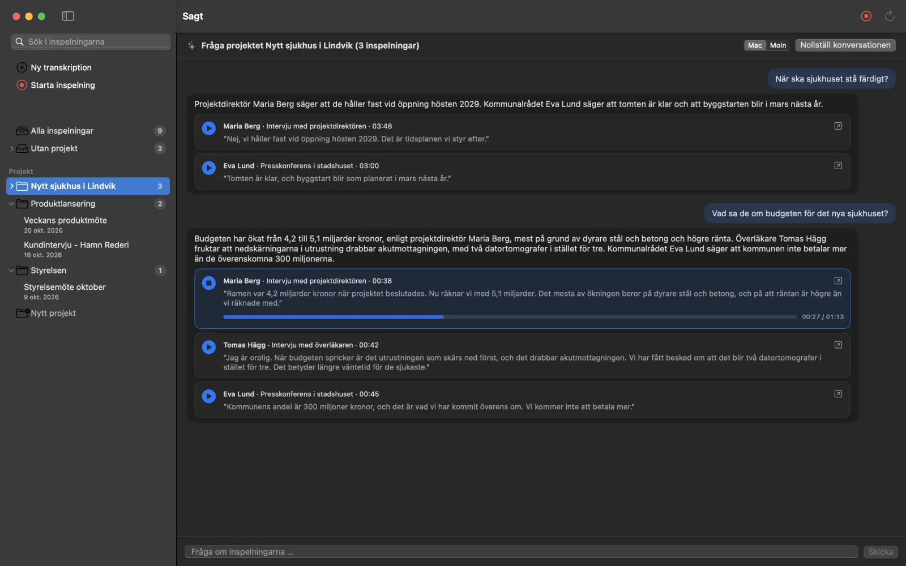Click the 00:27 / 01:13 playback time
This screenshot has width=906, height=566.
pyautogui.click(x=822, y=317)
